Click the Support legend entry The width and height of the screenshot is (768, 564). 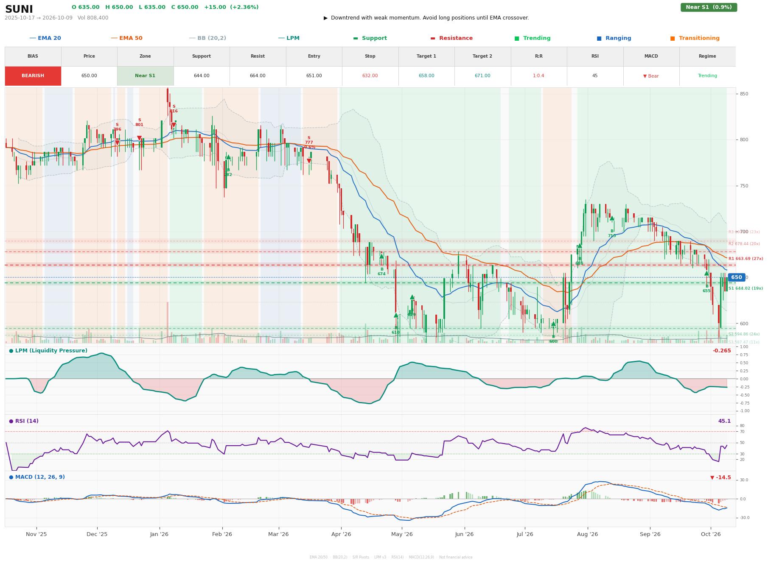[x=370, y=38]
